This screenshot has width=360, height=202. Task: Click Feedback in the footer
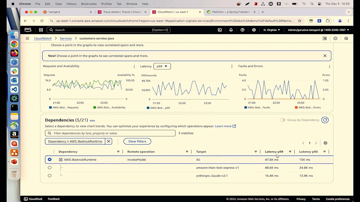pyautogui.click(x=54, y=199)
